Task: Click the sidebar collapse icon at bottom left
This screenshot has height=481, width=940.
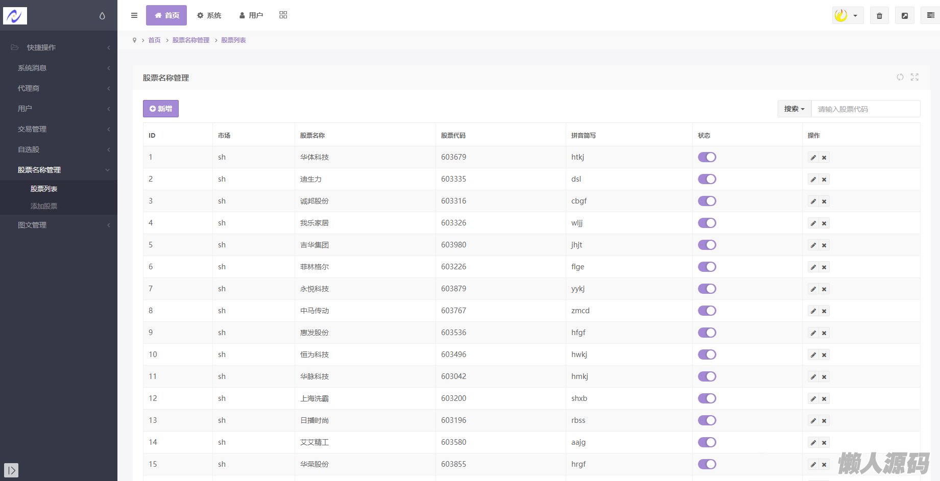Action: pos(11,470)
